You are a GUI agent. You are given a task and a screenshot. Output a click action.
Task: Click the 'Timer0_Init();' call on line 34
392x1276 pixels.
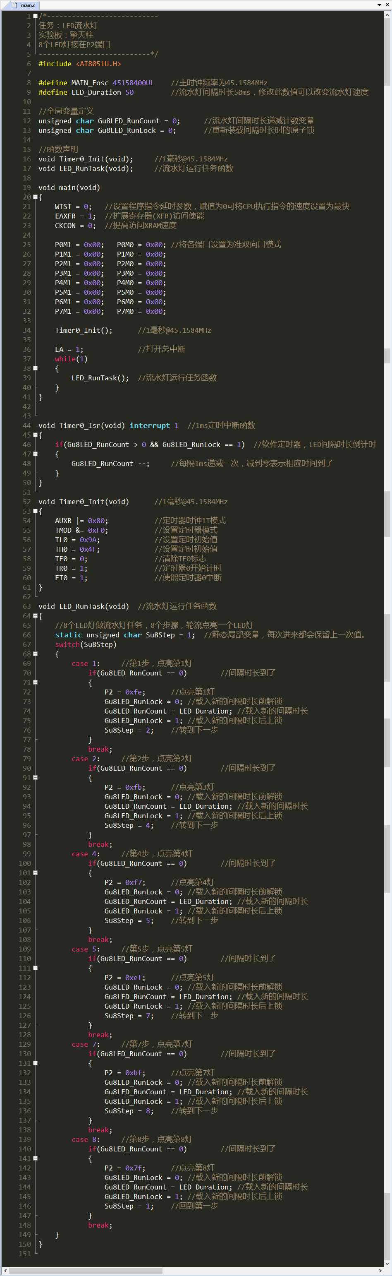tap(84, 330)
